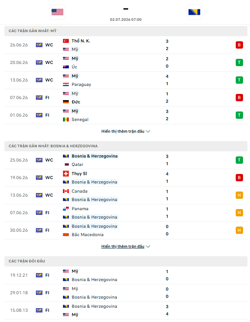Click the green T badge for Mỹ vs Úc
This screenshot has width=250, height=322.
[x=239, y=62]
